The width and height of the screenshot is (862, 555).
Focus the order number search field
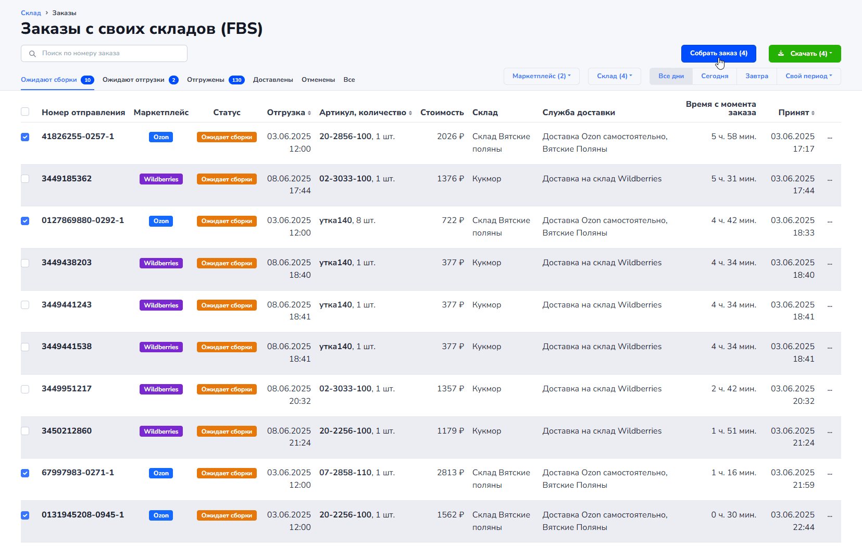click(109, 53)
